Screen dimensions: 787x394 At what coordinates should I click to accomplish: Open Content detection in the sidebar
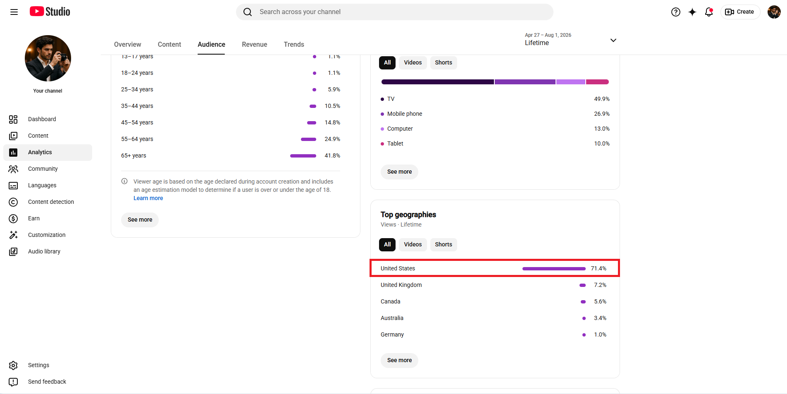(x=48, y=202)
